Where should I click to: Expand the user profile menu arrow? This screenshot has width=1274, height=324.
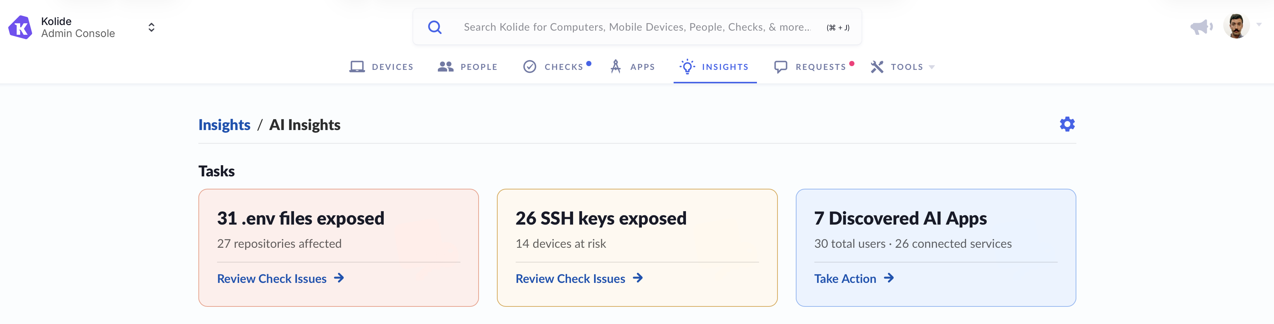pos(1259,24)
